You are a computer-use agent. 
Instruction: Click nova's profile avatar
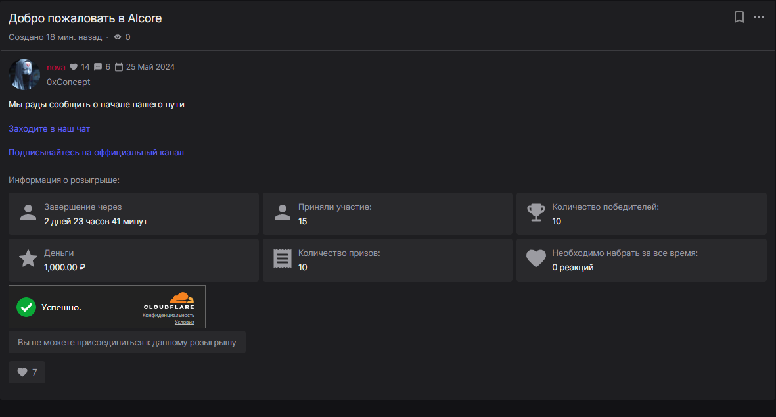pyautogui.click(x=24, y=74)
